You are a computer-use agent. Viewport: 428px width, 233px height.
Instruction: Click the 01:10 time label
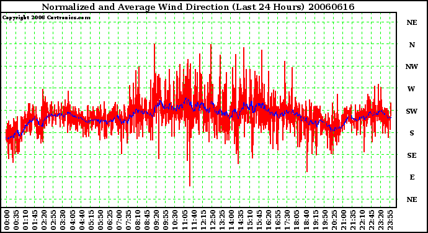tap(25, 220)
